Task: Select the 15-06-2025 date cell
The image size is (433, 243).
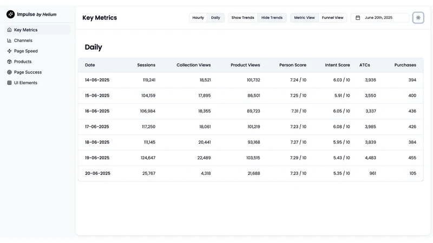Action: pos(97,96)
